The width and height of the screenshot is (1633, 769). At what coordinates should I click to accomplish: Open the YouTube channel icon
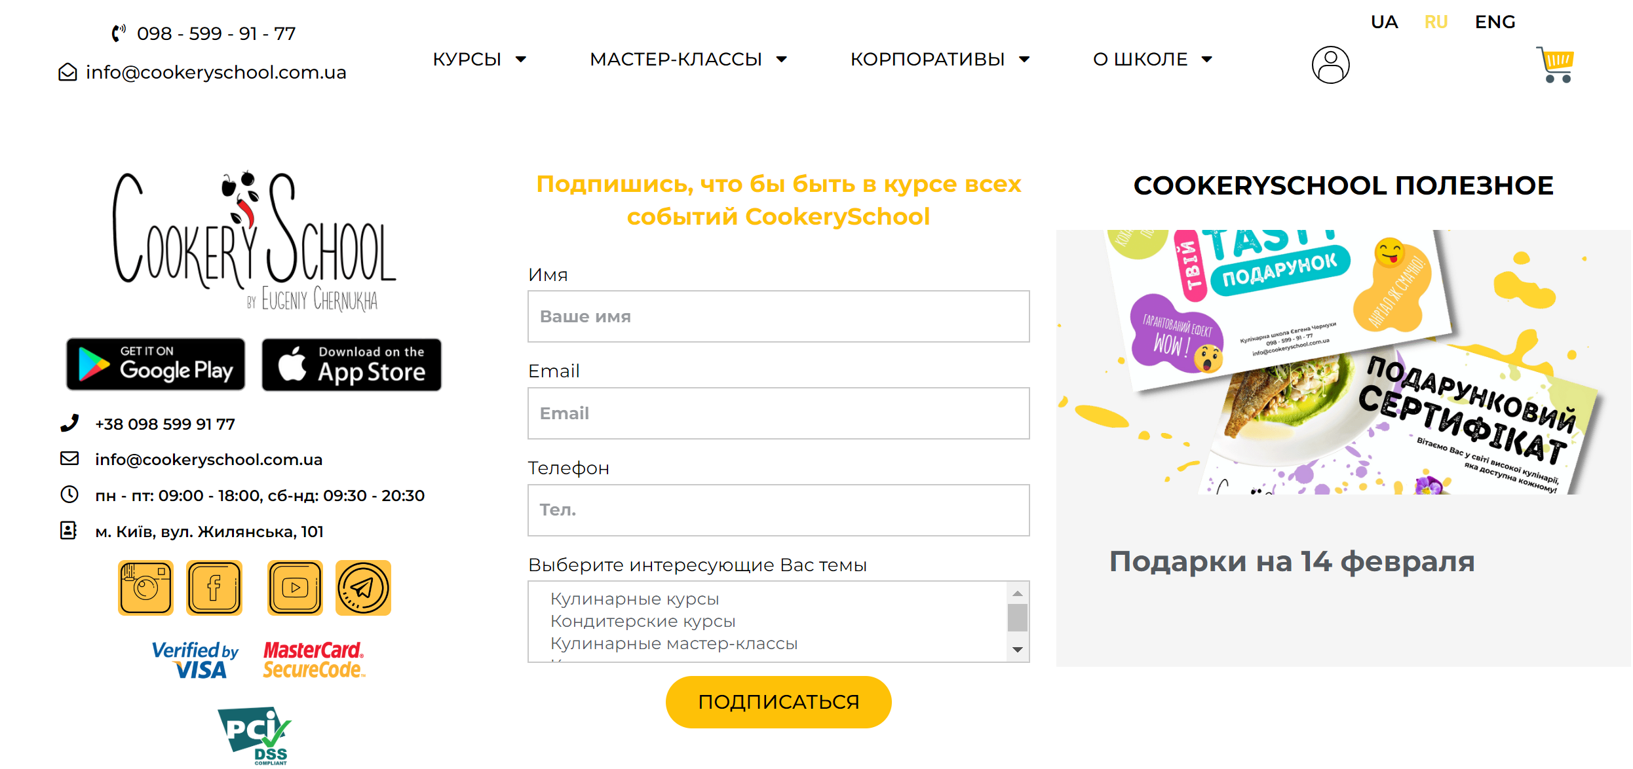click(295, 588)
